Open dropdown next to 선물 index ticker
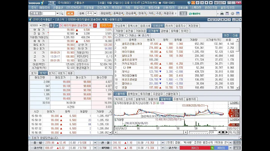 163,143
